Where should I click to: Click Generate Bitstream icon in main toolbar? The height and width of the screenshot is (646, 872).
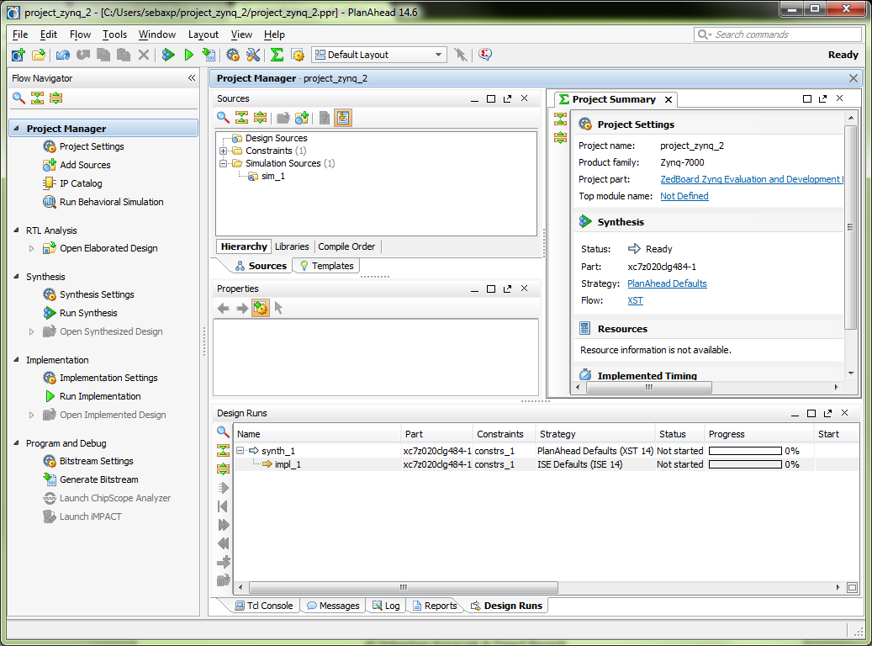click(x=209, y=55)
